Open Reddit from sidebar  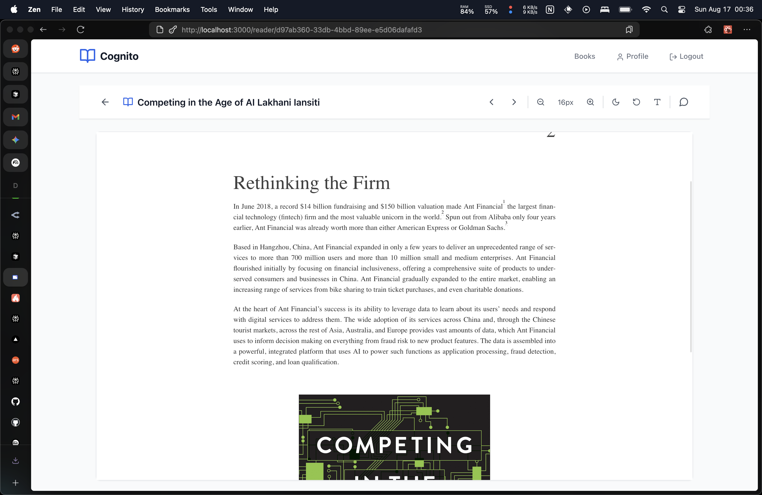pos(15,49)
